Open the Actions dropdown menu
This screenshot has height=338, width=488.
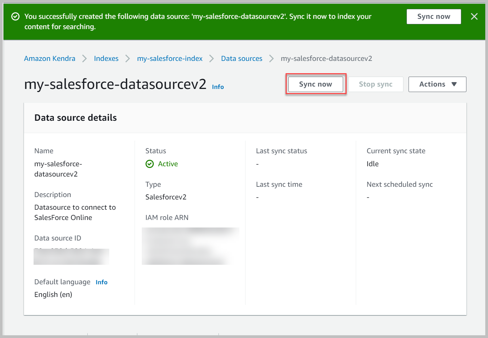[437, 84]
